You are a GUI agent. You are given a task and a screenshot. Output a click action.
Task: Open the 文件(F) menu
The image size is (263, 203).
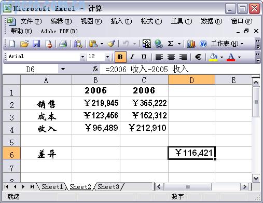click(x=31, y=21)
